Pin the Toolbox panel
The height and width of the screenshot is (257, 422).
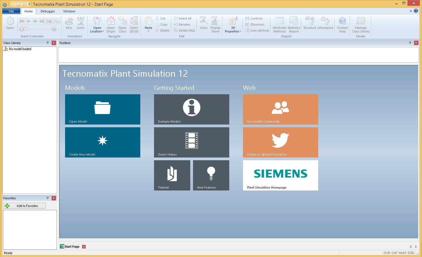pos(410,43)
